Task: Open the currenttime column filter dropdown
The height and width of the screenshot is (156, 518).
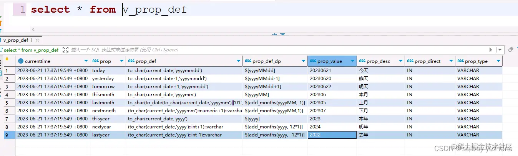Action: tap(86, 61)
